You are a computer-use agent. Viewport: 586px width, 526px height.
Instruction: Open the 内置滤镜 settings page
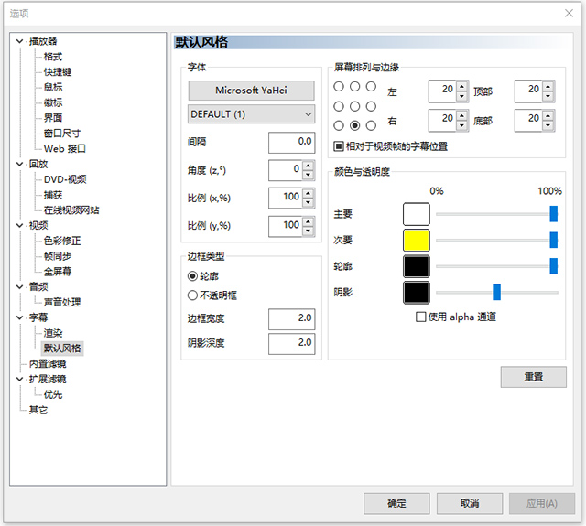pos(48,363)
